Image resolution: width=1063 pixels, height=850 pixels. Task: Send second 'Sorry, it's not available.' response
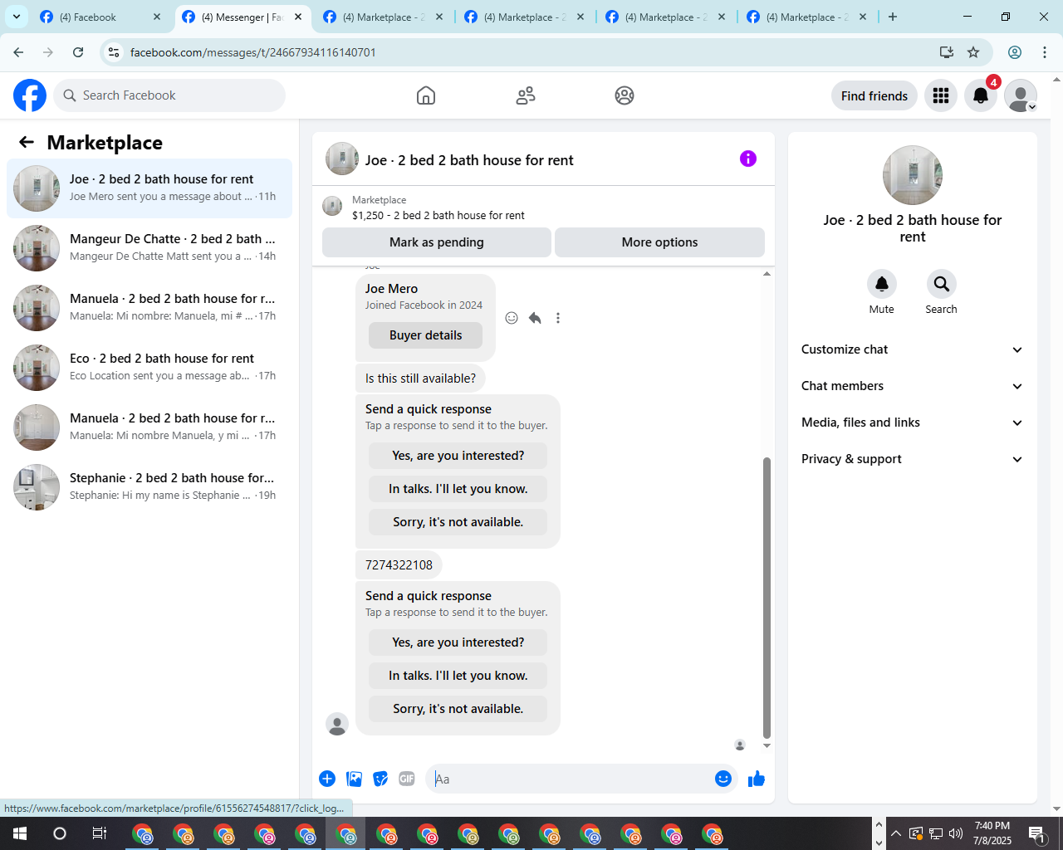[458, 709]
